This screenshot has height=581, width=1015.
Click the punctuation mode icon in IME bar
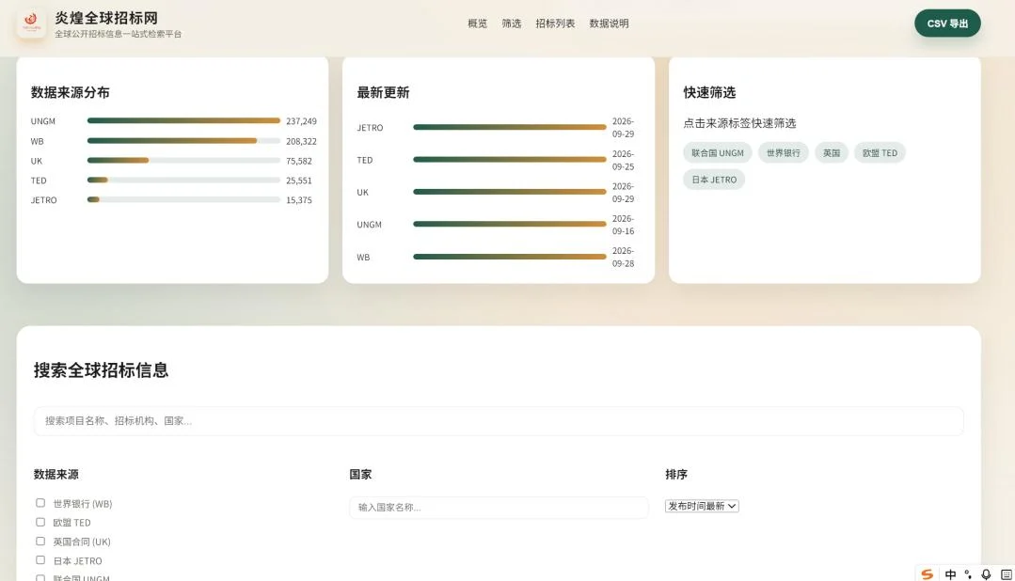968,573
